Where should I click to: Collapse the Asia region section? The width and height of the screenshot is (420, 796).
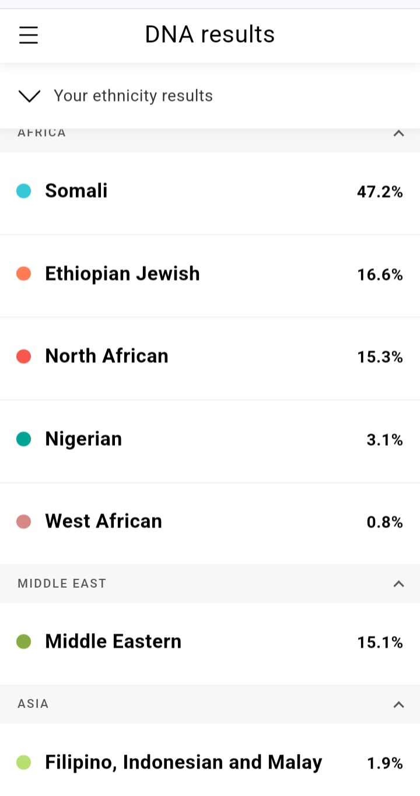tap(398, 704)
